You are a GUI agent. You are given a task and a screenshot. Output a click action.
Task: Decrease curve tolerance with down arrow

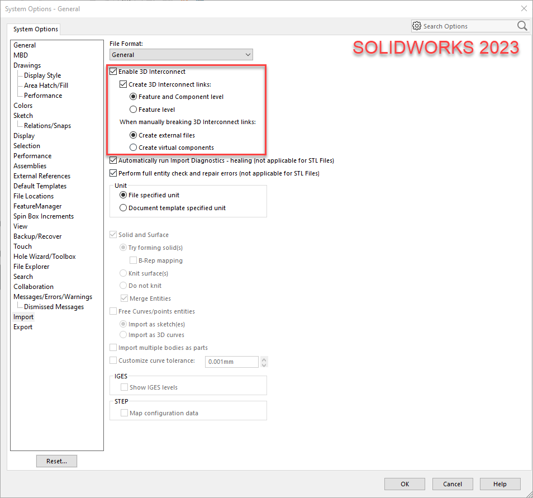coord(264,365)
